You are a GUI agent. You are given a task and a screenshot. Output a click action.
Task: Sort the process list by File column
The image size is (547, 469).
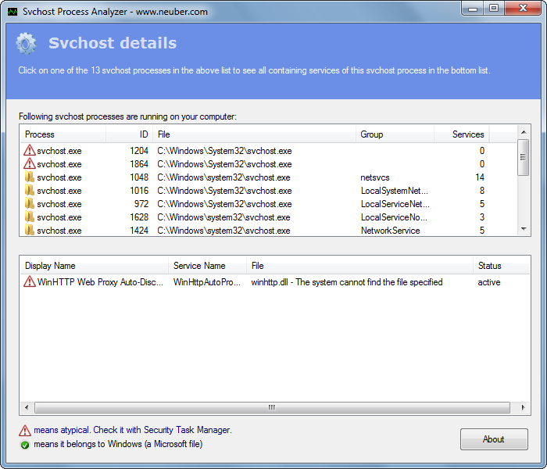[x=254, y=134]
